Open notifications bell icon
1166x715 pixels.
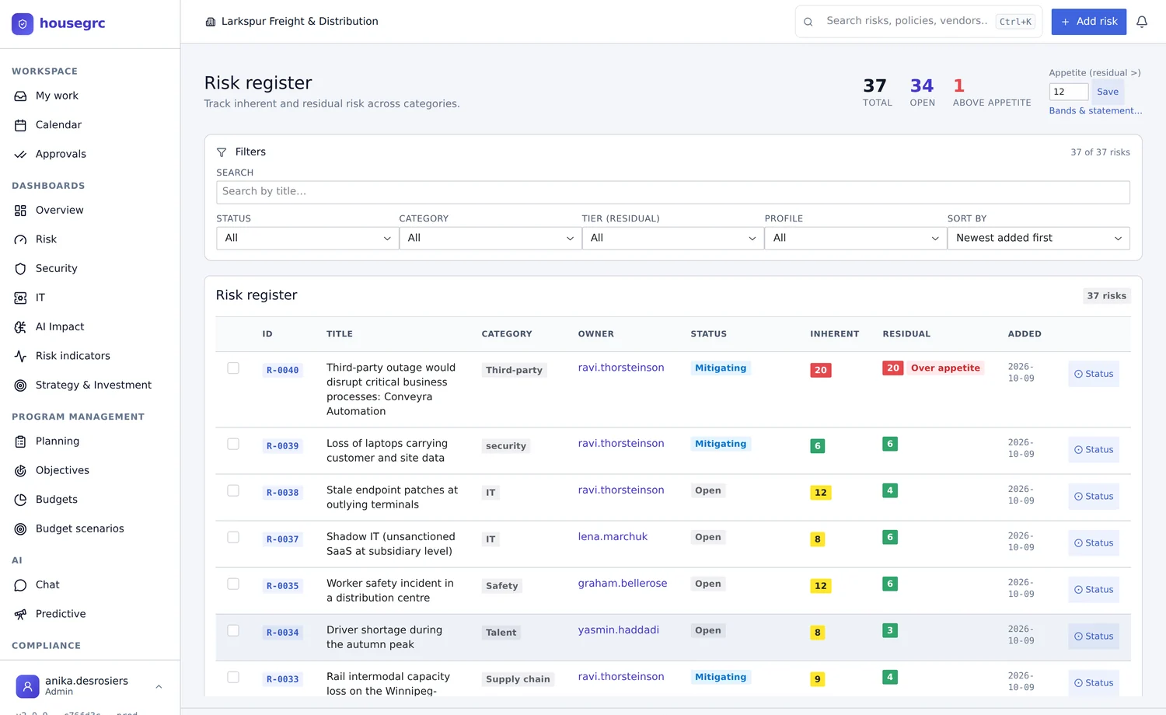1142,22
